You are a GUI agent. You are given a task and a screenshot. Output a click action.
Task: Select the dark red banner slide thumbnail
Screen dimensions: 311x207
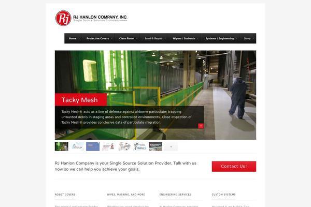pos(155,146)
